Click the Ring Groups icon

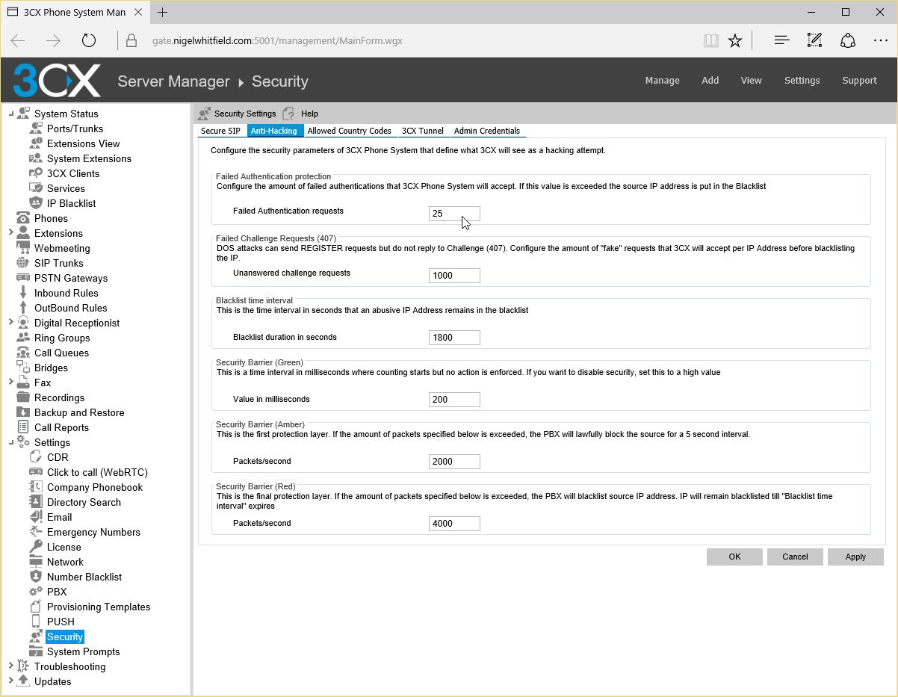point(23,338)
